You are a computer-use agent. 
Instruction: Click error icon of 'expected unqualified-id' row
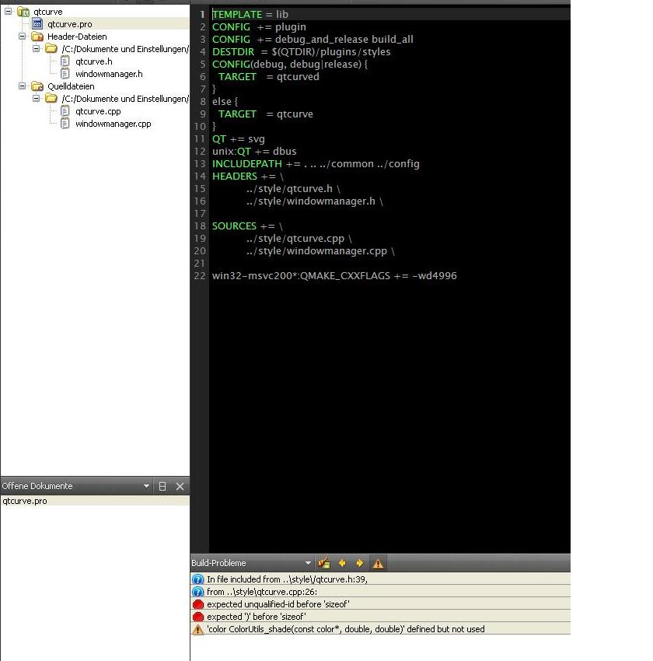197,604
